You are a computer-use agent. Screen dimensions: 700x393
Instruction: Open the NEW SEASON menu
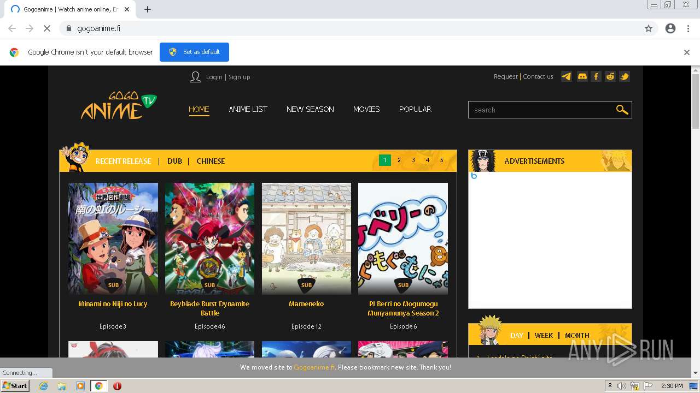pos(310,109)
